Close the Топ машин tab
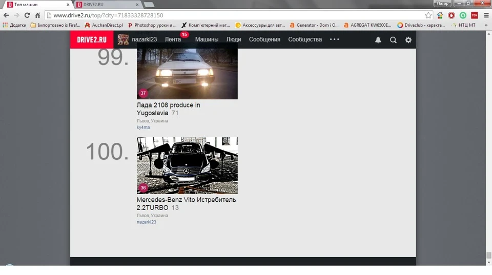The height and width of the screenshot is (275, 492). click(68, 5)
